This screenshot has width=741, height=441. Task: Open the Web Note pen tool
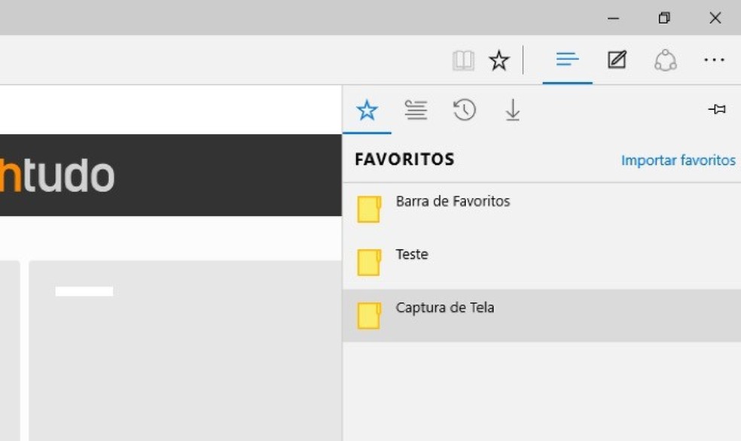[617, 59]
